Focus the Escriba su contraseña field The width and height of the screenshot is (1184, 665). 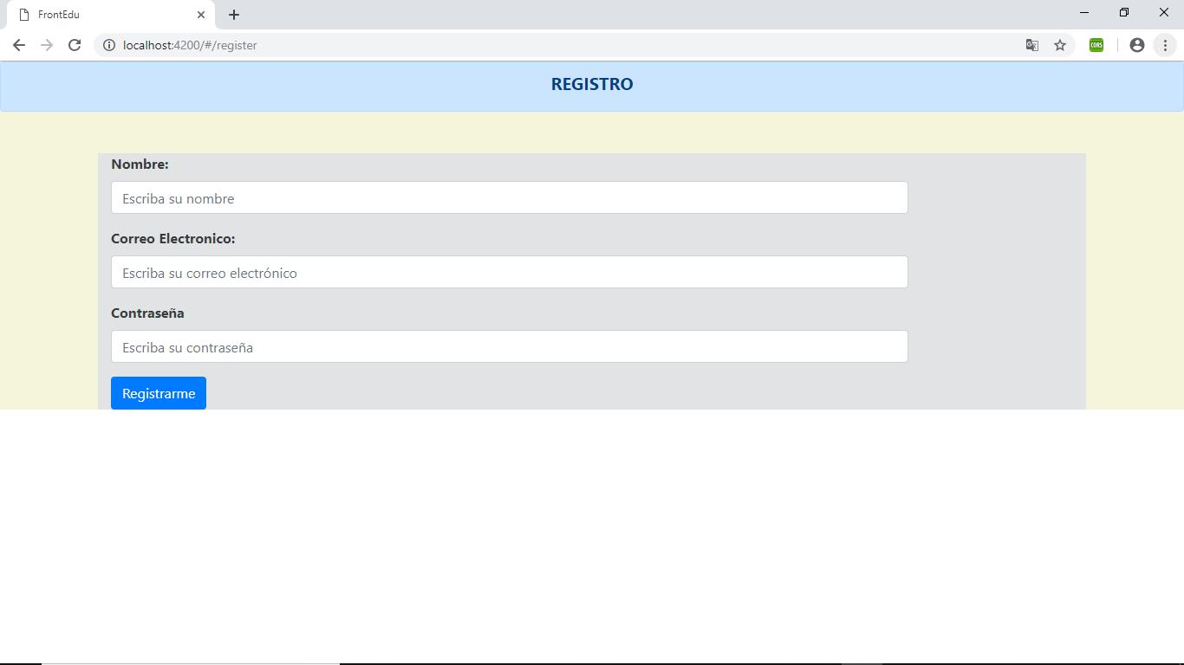click(x=510, y=346)
